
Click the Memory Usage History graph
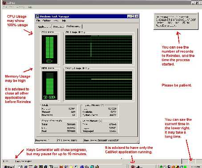[99, 86]
